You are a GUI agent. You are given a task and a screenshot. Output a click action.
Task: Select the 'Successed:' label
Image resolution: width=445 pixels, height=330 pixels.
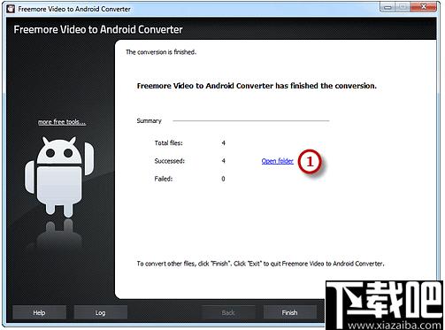[170, 161]
